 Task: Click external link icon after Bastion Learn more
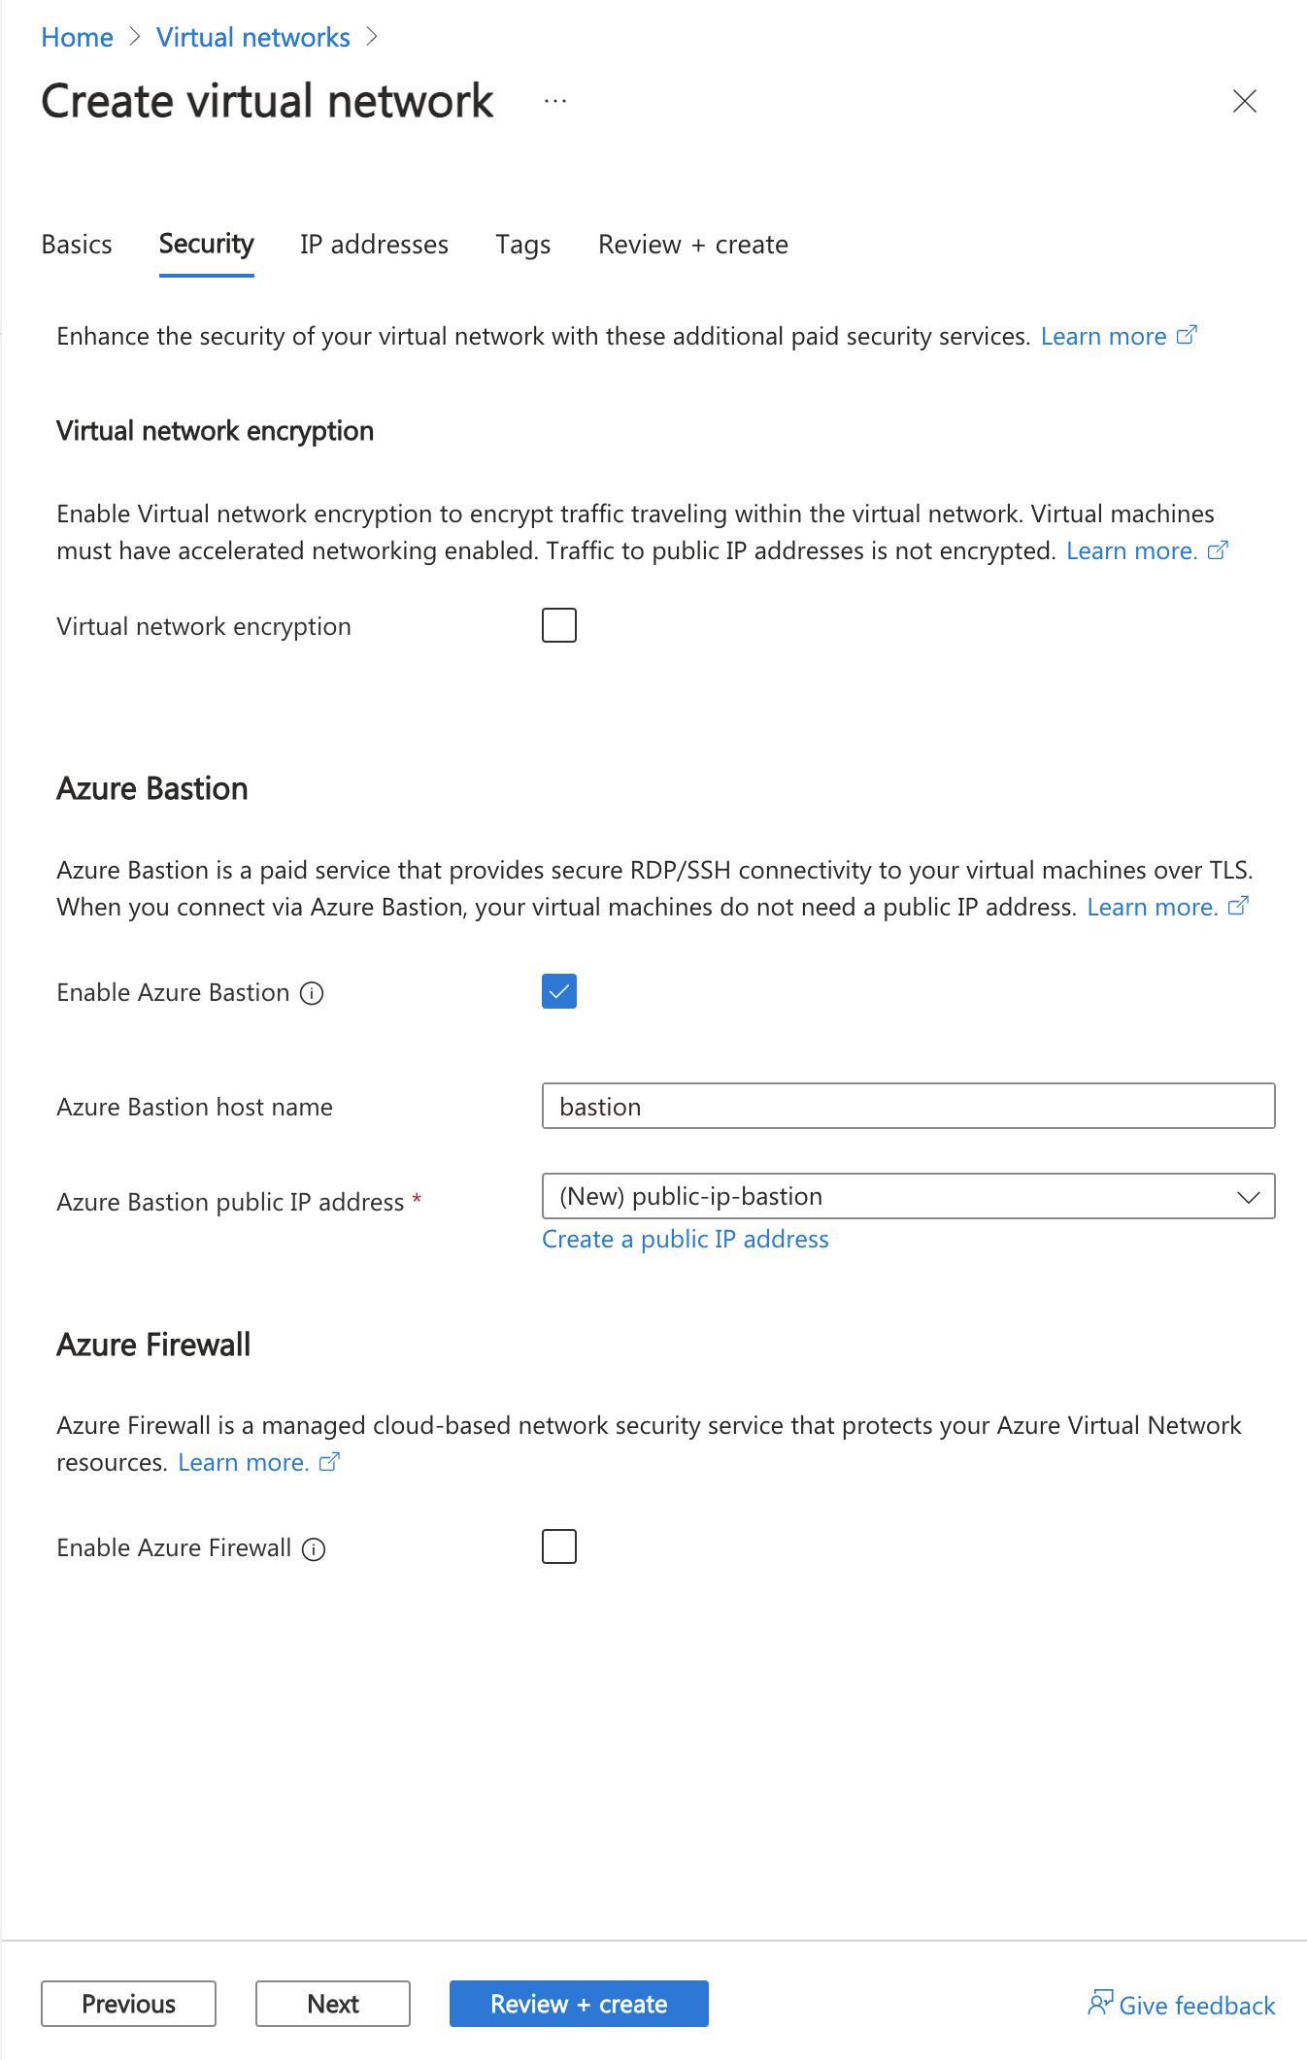pos(1238,907)
